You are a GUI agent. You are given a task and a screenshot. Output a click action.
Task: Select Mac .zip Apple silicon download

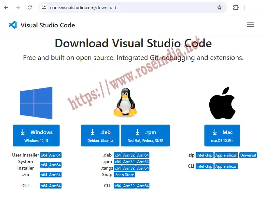pos(226,155)
